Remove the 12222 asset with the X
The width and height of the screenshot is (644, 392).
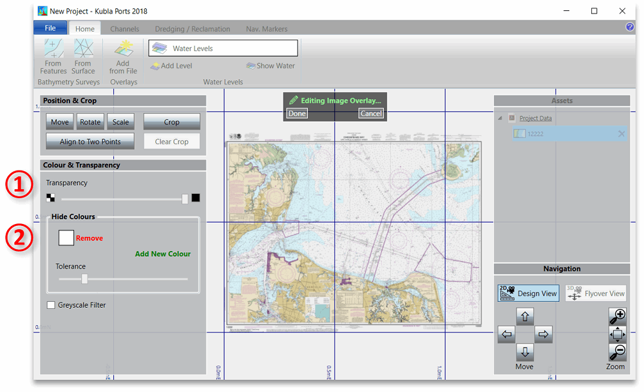[x=621, y=134]
